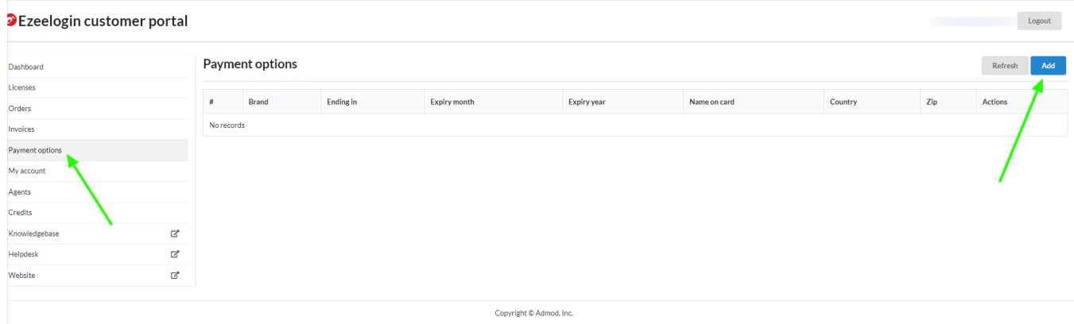Click Refresh button for payment options

pyautogui.click(x=1005, y=66)
